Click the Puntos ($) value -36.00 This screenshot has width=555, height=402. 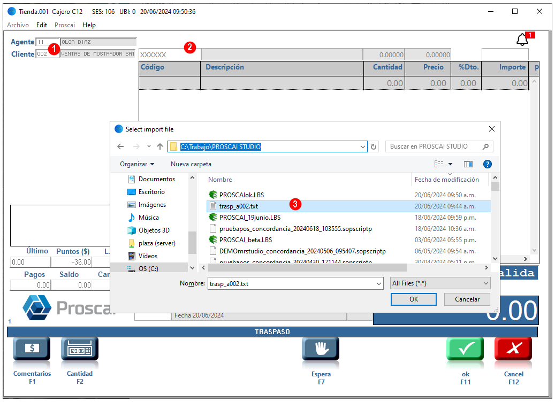[x=72, y=262]
